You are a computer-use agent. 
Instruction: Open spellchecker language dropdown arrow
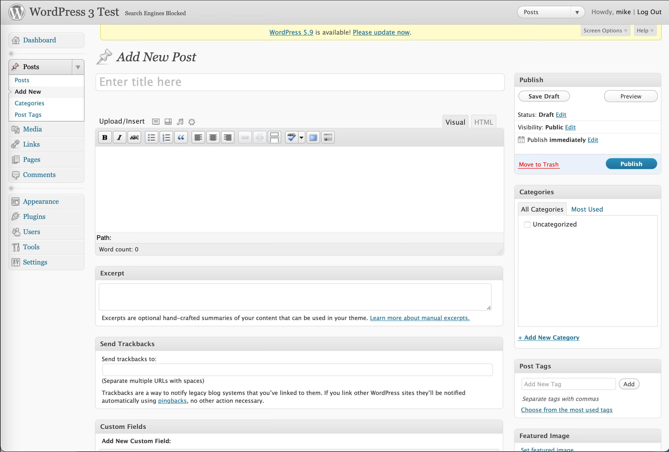click(301, 137)
